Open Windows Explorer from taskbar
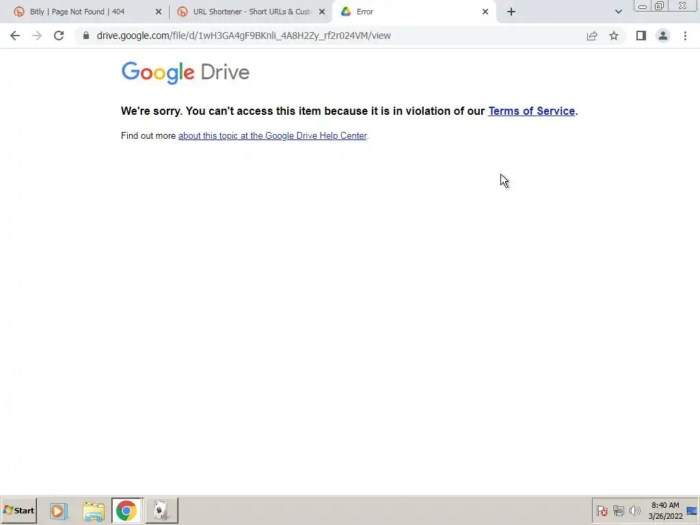Viewport: 700px width, 525px height. coord(93,511)
